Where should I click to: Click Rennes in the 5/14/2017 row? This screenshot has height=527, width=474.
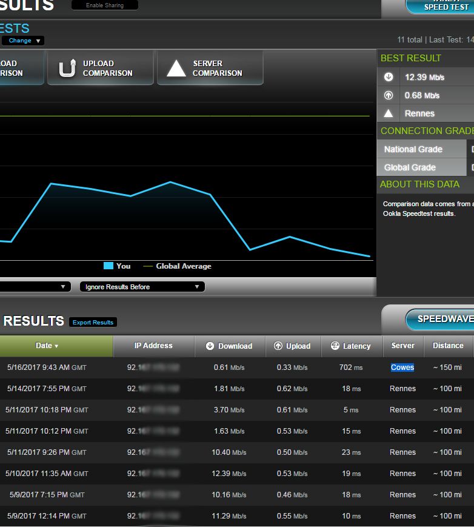pos(403,389)
